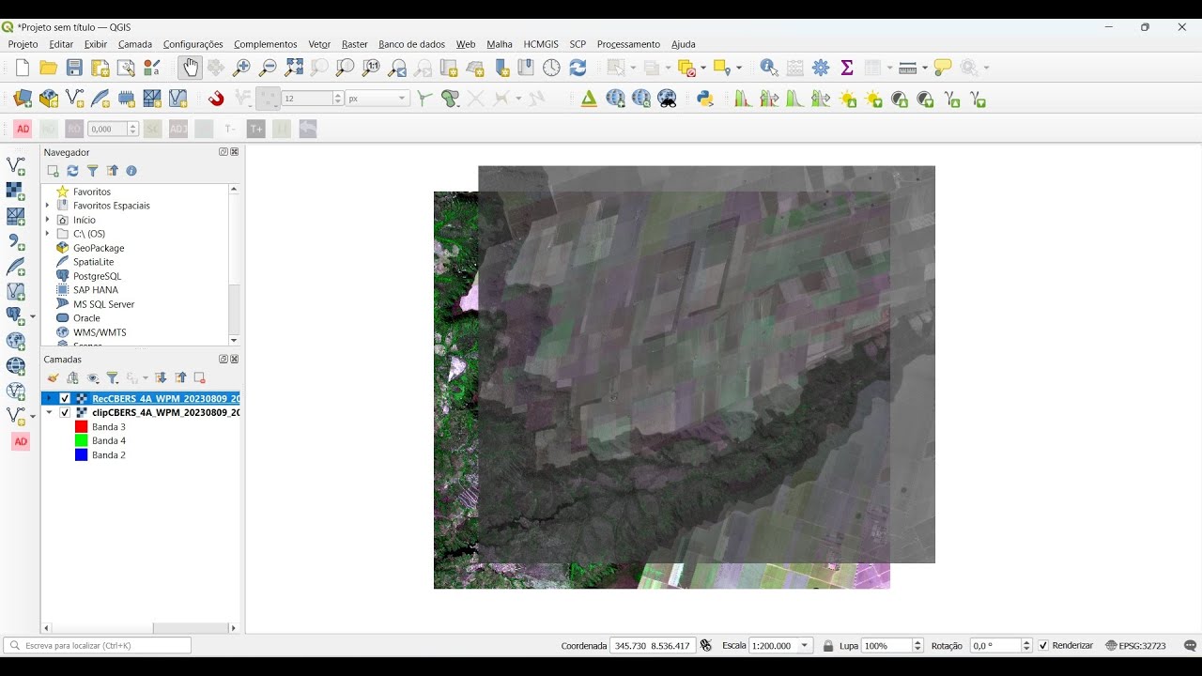Increase raster brightness sun icon
This screenshot has width=1202, height=676.
point(848,99)
